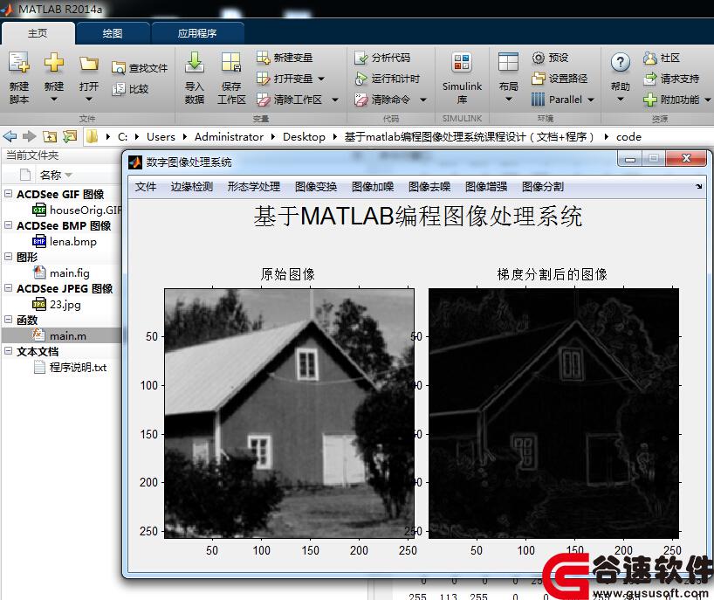The height and width of the screenshot is (600, 714).
Task: Open a file via the 打开 folder icon
Action: pos(89,64)
